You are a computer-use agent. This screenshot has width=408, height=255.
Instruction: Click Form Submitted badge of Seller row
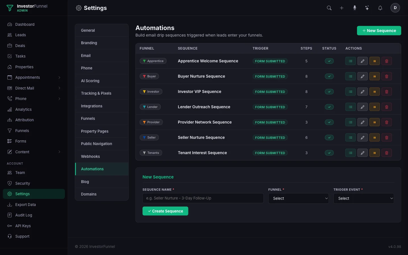[270, 138]
